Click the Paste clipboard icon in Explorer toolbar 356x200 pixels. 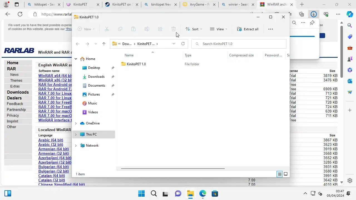point(133,29)
